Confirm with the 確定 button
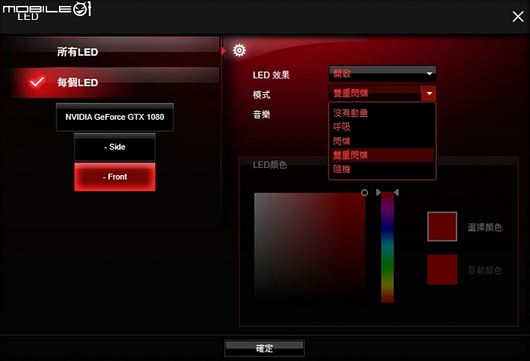The height and width of the screenshot is (361, 530). pos(264,349)
